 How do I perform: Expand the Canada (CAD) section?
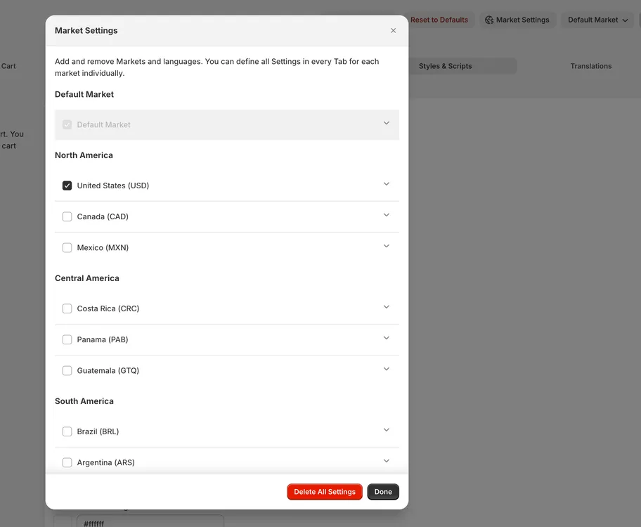(386, 214)
